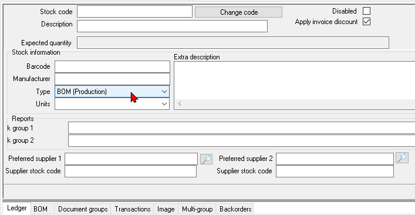Image resolution: width=415 pixels, height=215 pixels.
Task: Focus the Preferred supplier 2 field
Action: pyautogui.click(x=335, y=159)
